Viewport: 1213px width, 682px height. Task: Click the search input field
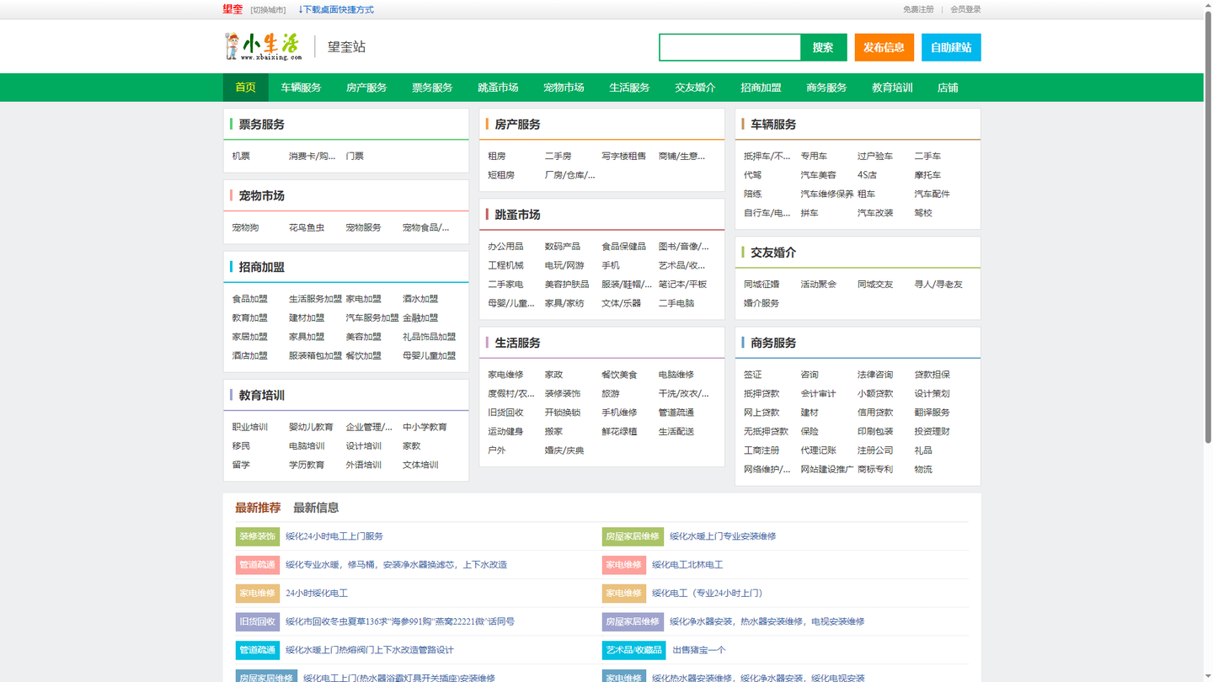(x=729, y=47)
